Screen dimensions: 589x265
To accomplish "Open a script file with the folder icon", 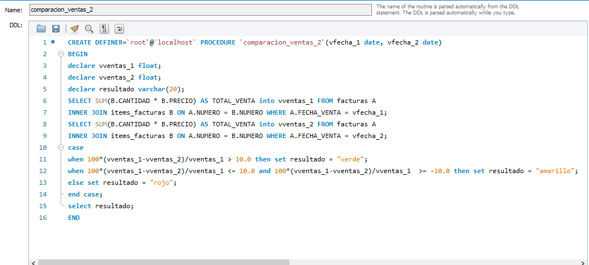I will tap(41, 28).
